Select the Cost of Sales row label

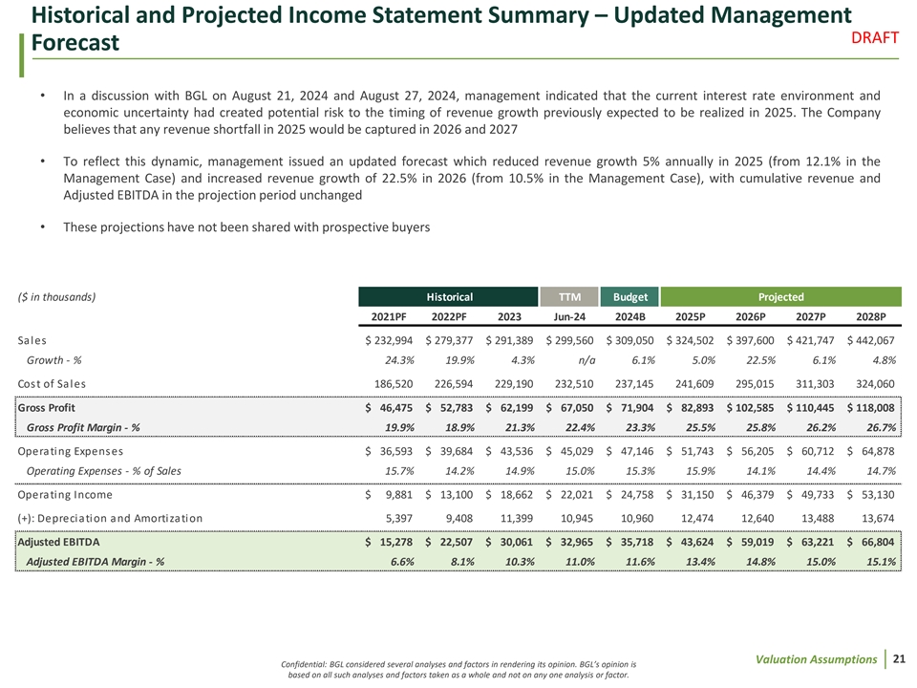(x=52, y=384)
